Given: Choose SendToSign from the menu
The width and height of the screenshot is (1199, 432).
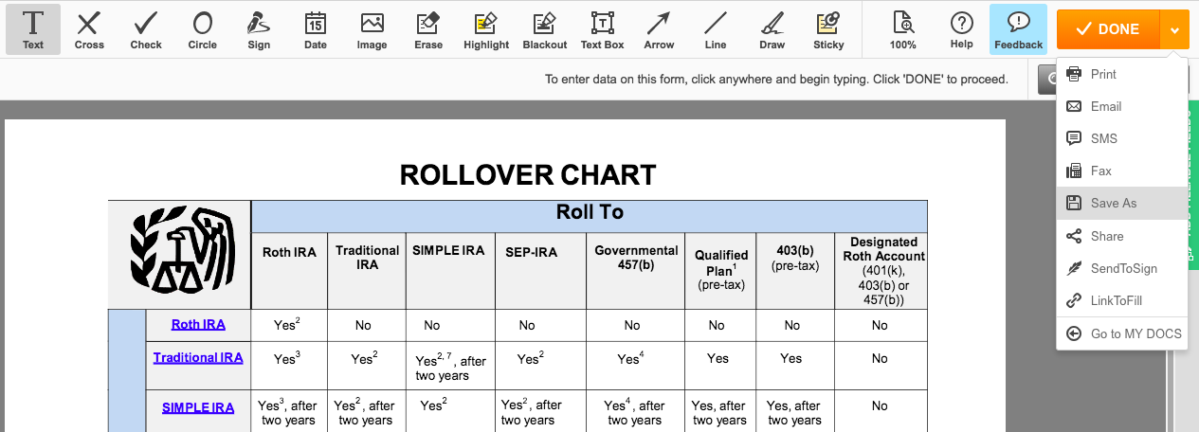Looking at the screenshot, I should [1122, 268].
